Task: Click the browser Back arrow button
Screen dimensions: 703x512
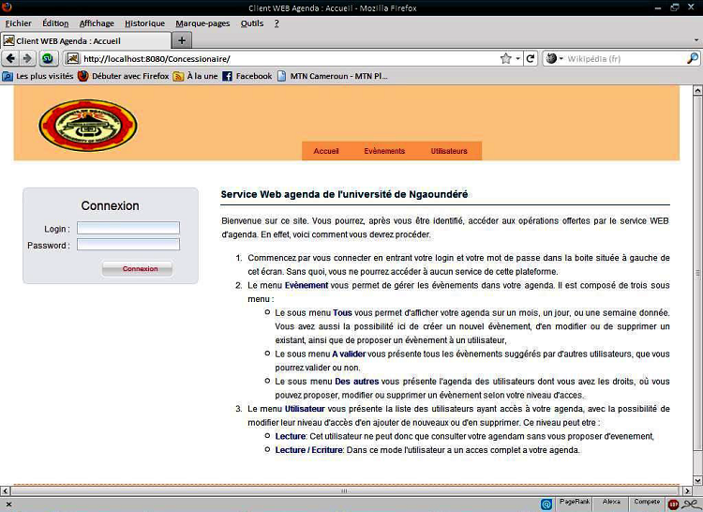Action: [10, 58]
